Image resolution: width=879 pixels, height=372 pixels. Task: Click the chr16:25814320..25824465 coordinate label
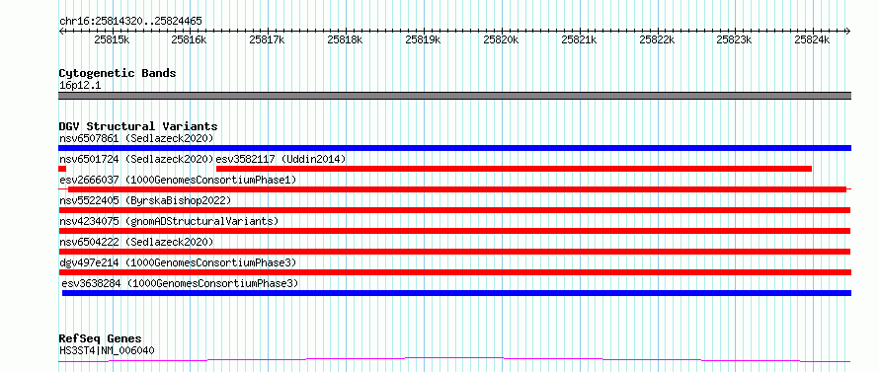point(130,22)
